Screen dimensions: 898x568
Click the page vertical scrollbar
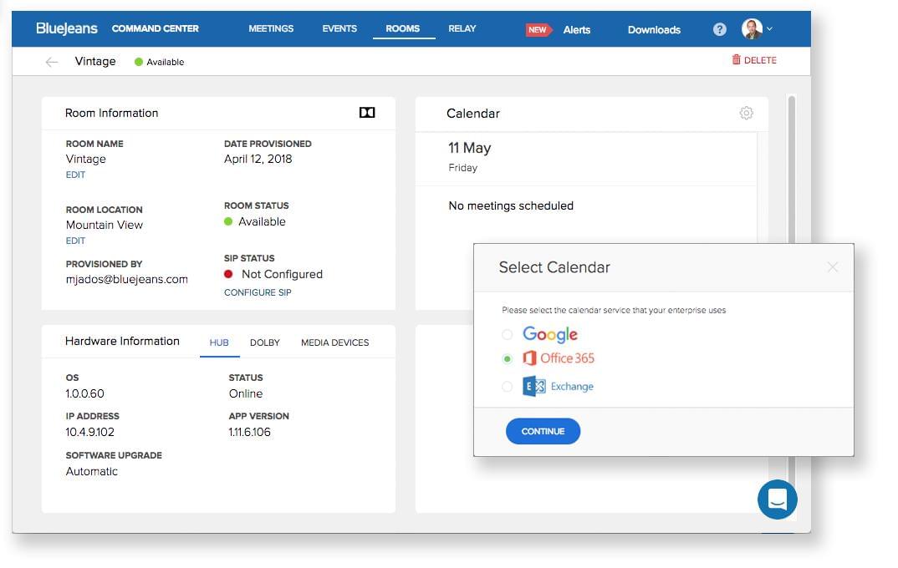point(791,167)
